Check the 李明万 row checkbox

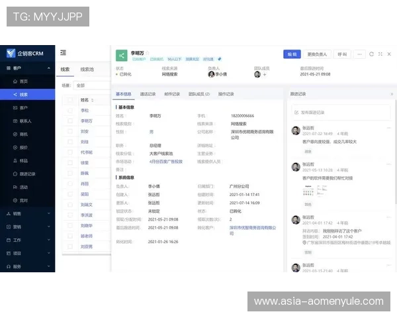click(70, 121)
